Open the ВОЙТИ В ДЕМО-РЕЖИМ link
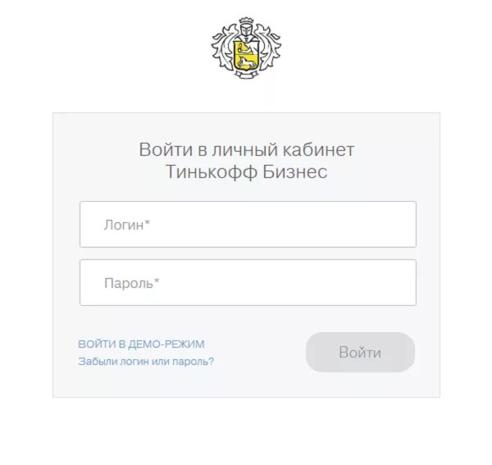 point(141,344)
